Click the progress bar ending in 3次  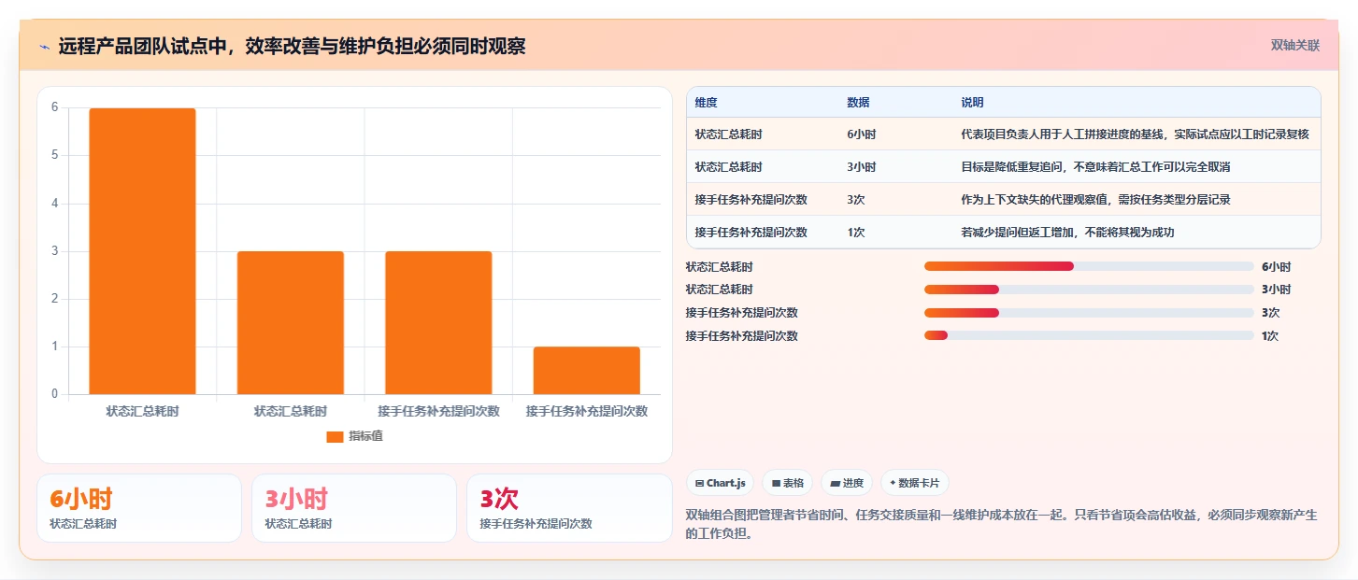1089,313
